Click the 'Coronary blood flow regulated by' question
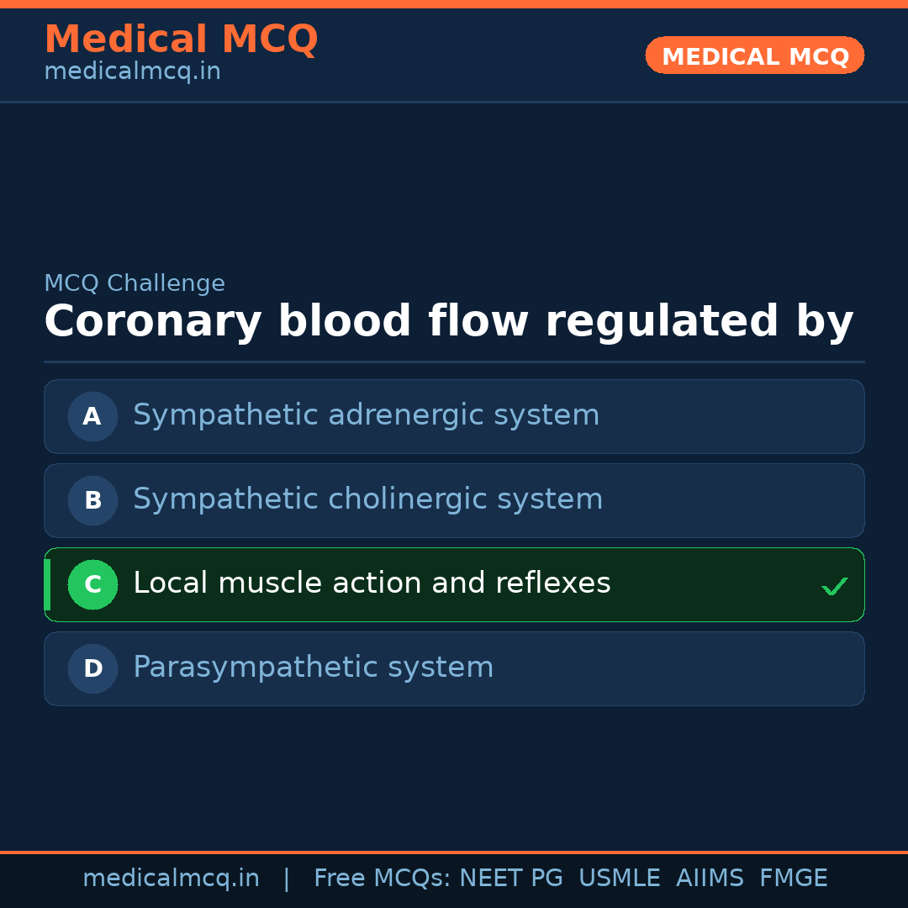The height and width of the screenshot is (908, 908). click(x=448, y=322)
